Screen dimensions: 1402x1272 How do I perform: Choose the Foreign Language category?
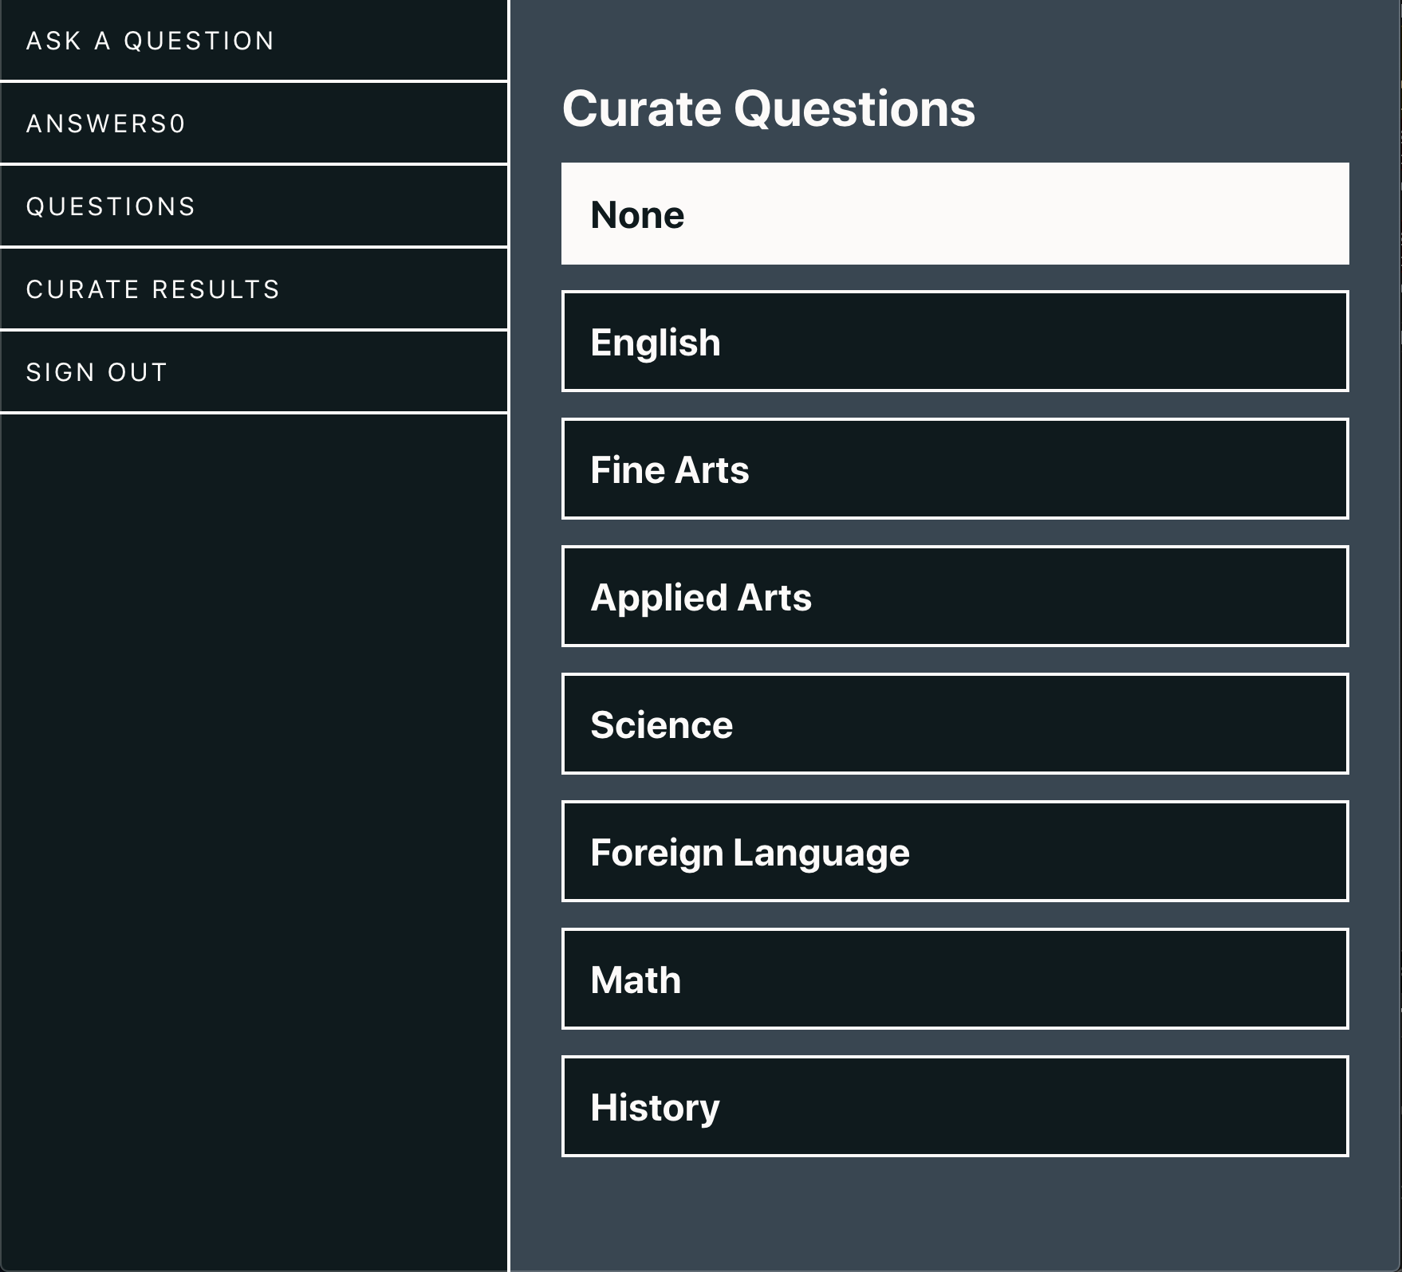(x=955, y=851)
